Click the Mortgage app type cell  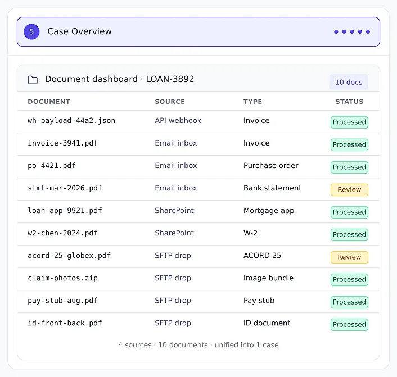(269, 211)
